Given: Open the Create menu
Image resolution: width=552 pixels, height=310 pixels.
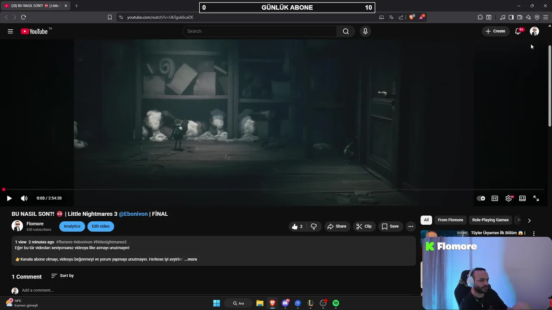Looking at the screenshot, I should (x=495, y=31).
